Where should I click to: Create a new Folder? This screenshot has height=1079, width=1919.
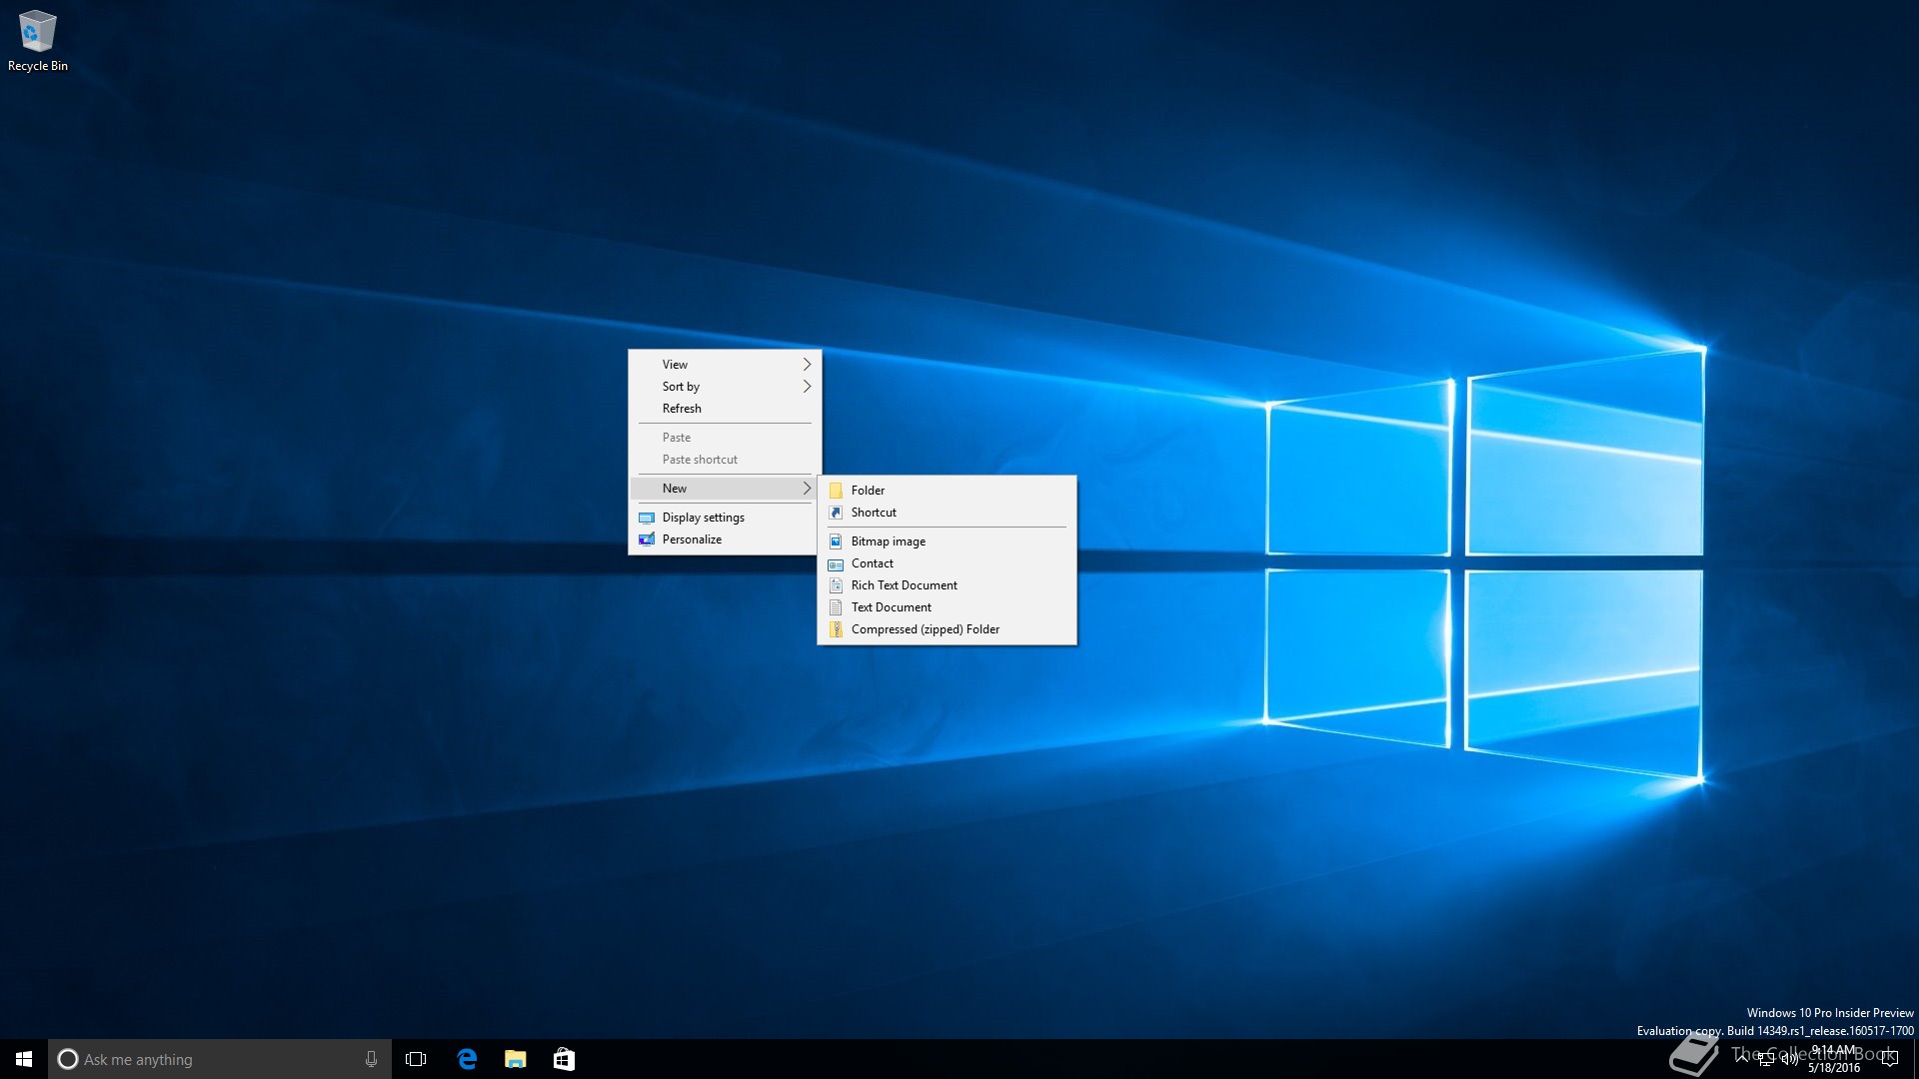947,491
